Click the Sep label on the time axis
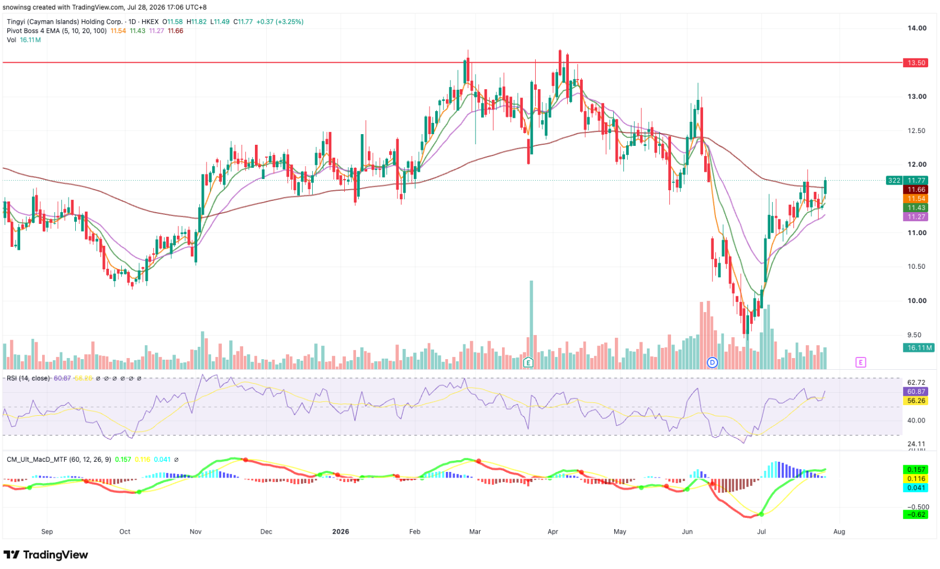This screenshot has height=569, width=940. coord(47,531)
